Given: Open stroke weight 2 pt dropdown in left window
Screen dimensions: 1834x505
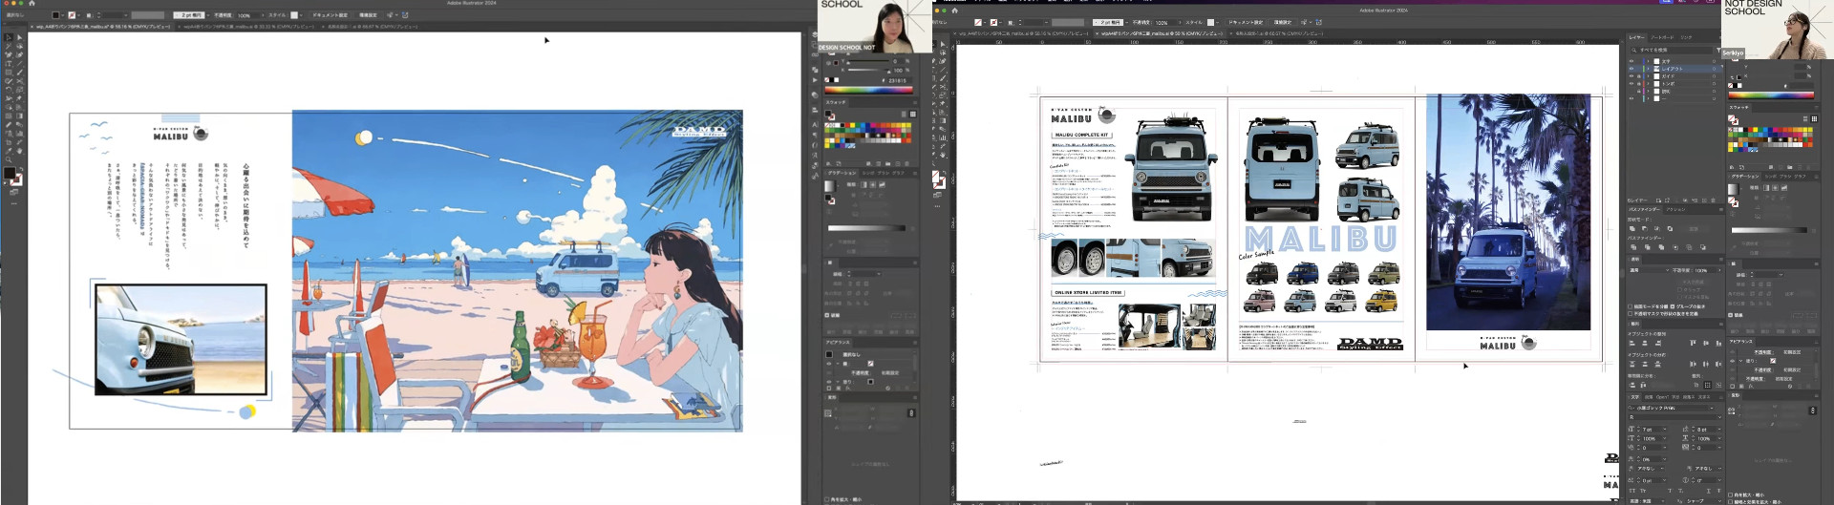Looking at the screenshot, I should point(208,15).
